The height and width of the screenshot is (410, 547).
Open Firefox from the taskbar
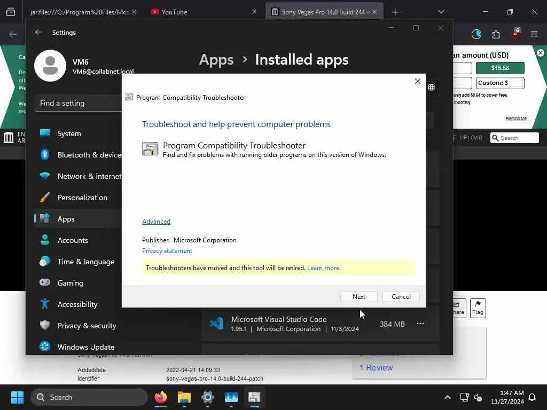[x=161, y=397]
